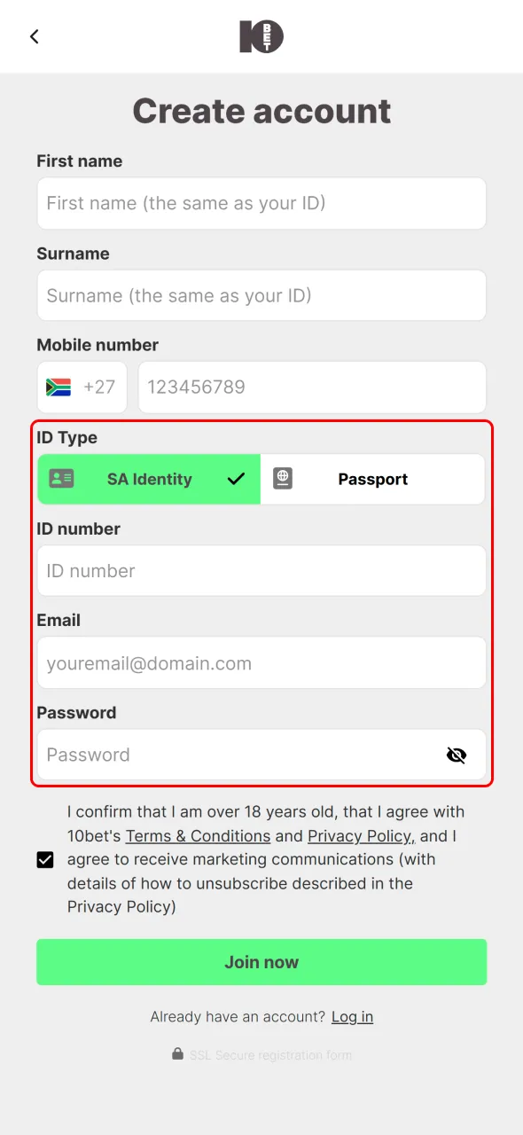Select the Passport ID type option
The width and height of the screenshot is (523, 1135).
[x=372, y=479]
